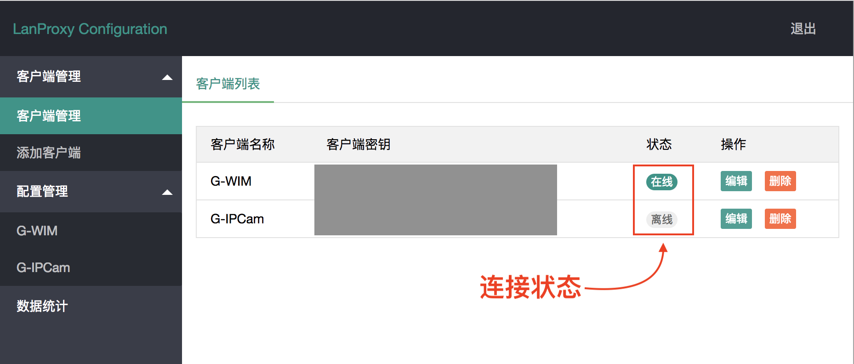Click the 在线 status badge
Screen dimensions: 854x364
(x=661, y=182)
